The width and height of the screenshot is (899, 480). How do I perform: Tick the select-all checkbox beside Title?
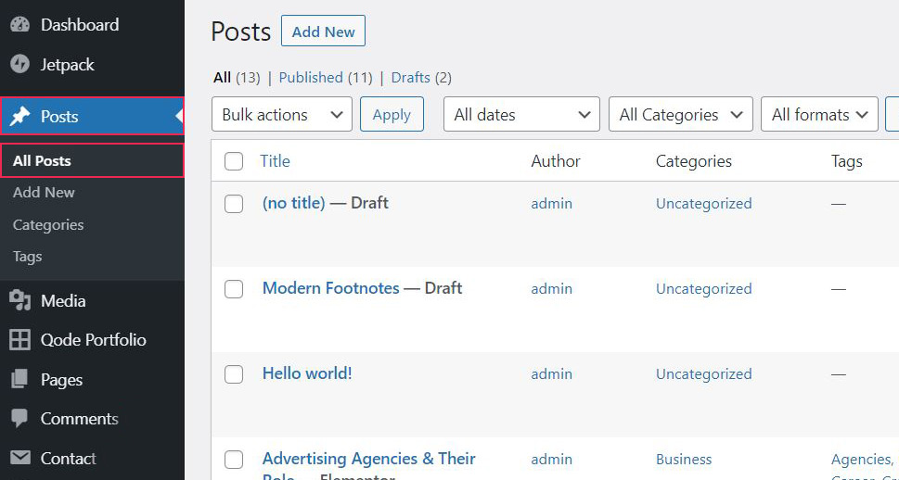pos(234,161)
